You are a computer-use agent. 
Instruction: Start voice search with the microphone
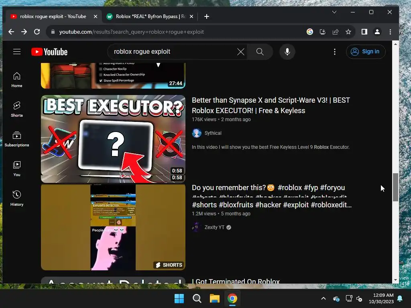coord(287,52)
